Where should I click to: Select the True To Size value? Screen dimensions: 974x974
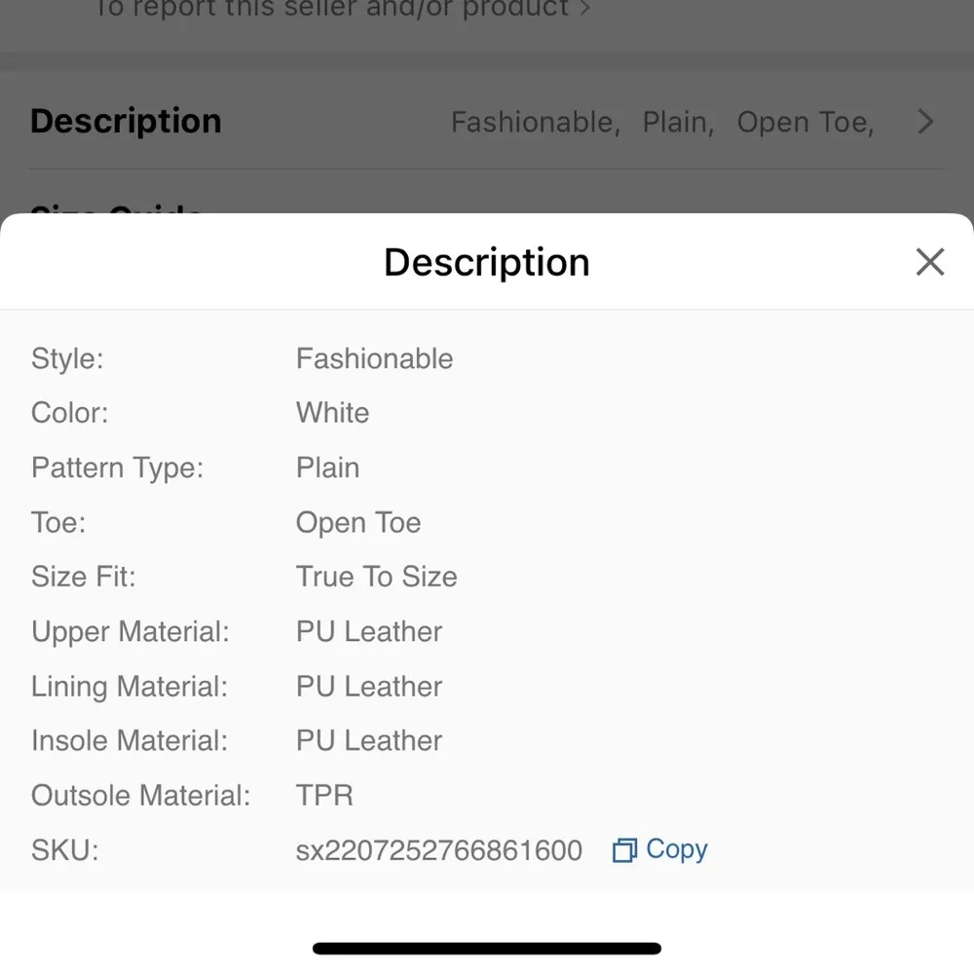point(376,577)
